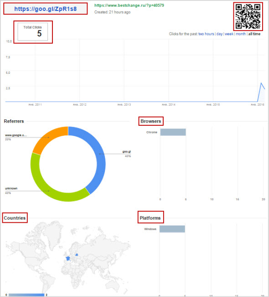Image resolution: width=269 pixels, height=297 pixels.
Task: Click the Windows bar in Platforms chart
Action: coord(172,229)
